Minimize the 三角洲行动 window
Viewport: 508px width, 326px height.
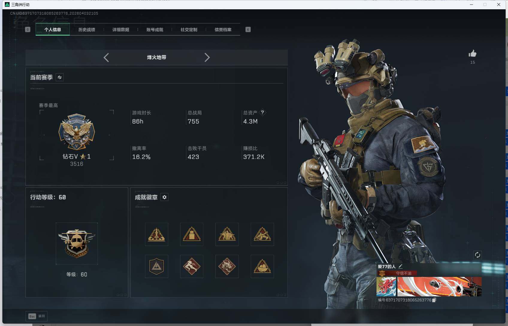(x=471, y=4)
